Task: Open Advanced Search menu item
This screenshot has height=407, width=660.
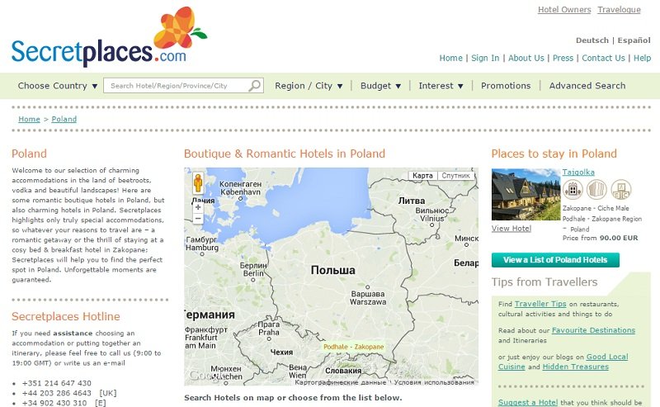Action: tap(587, 86)
